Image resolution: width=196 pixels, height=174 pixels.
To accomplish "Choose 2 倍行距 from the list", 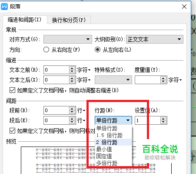I will 113,142.
